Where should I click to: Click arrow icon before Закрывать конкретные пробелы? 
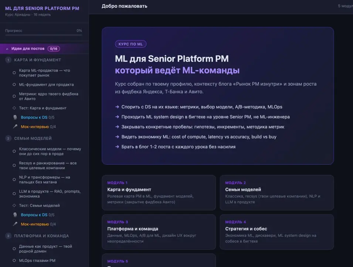click(117, 127)
